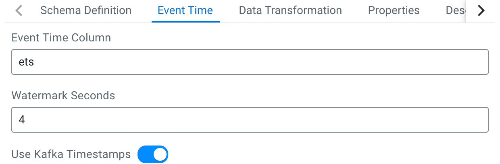
Task: Place cursor on the "ets" value text
Action: pos(26,62)
